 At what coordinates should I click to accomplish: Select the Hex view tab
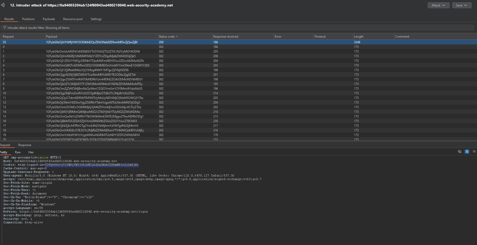pyautogui.click(x=31, y=152)
